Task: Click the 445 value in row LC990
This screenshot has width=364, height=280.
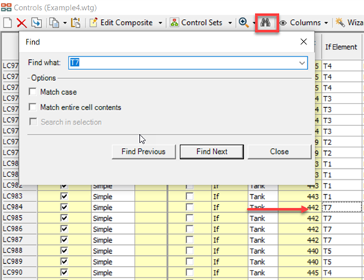Action: (300, 273)
